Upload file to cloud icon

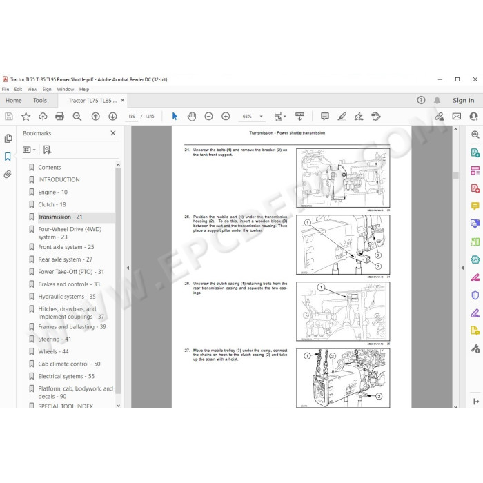[43, 117]
